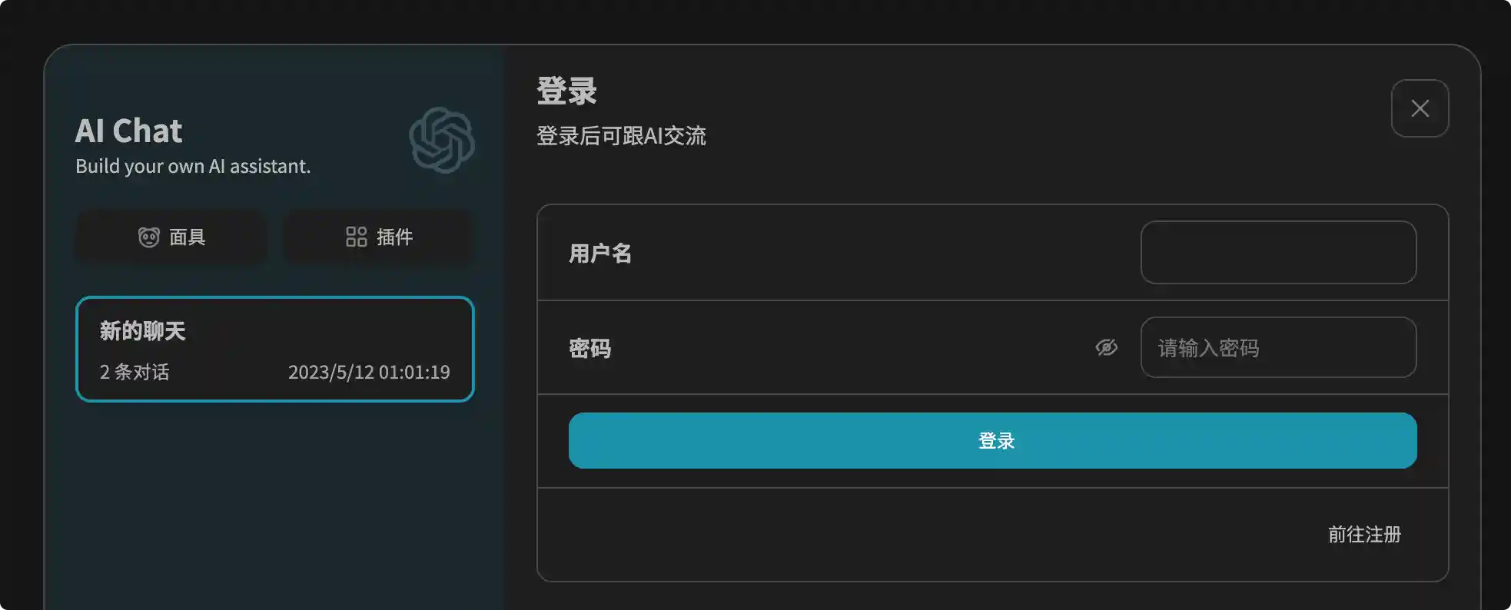The width and height of the screenshot is (1511, 610).
Task: Select the 插件 plugin grid icon
Action: click(356, 237)
